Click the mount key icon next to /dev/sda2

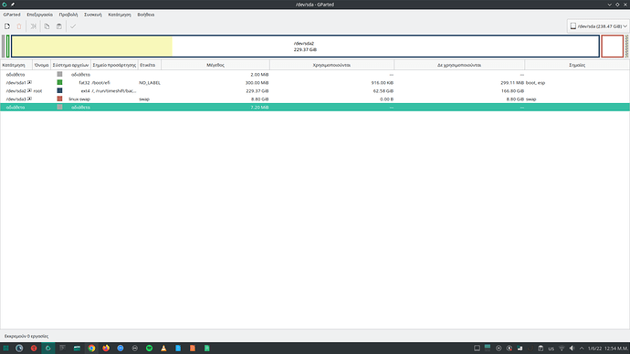(29, 90)
